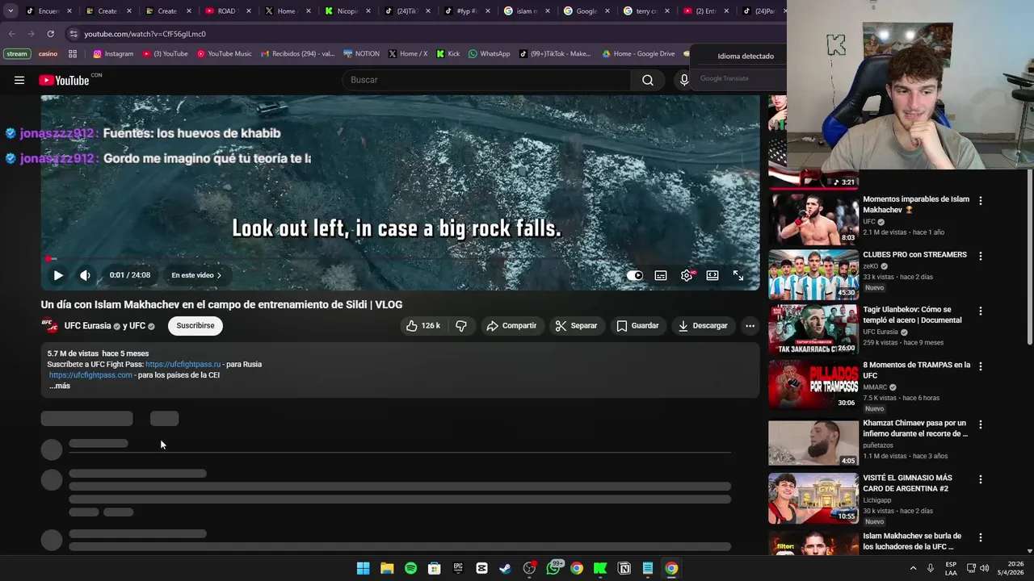The height and width of the screenshot is (581, 1034).
Task: Switch to theater mode view
Action: click(x=712, y=275)
